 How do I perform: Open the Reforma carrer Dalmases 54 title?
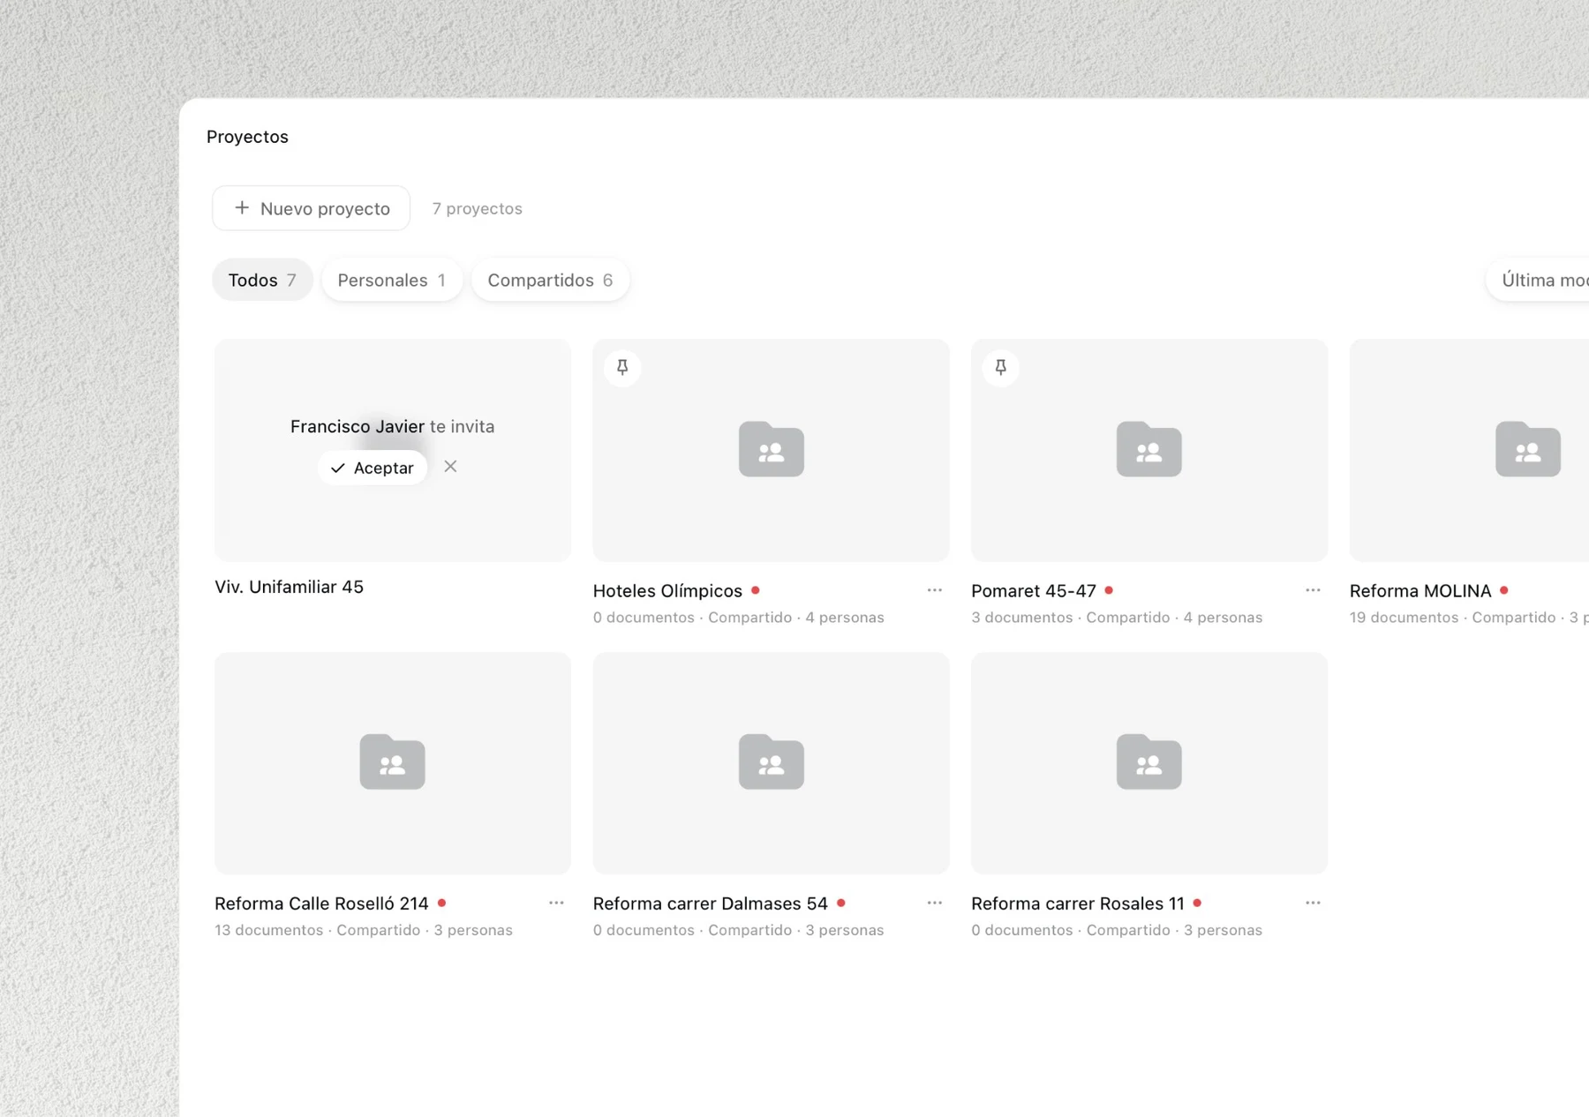pos(711,903)
